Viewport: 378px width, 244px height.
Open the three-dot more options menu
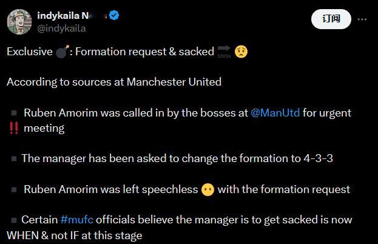tap(362, 19)
